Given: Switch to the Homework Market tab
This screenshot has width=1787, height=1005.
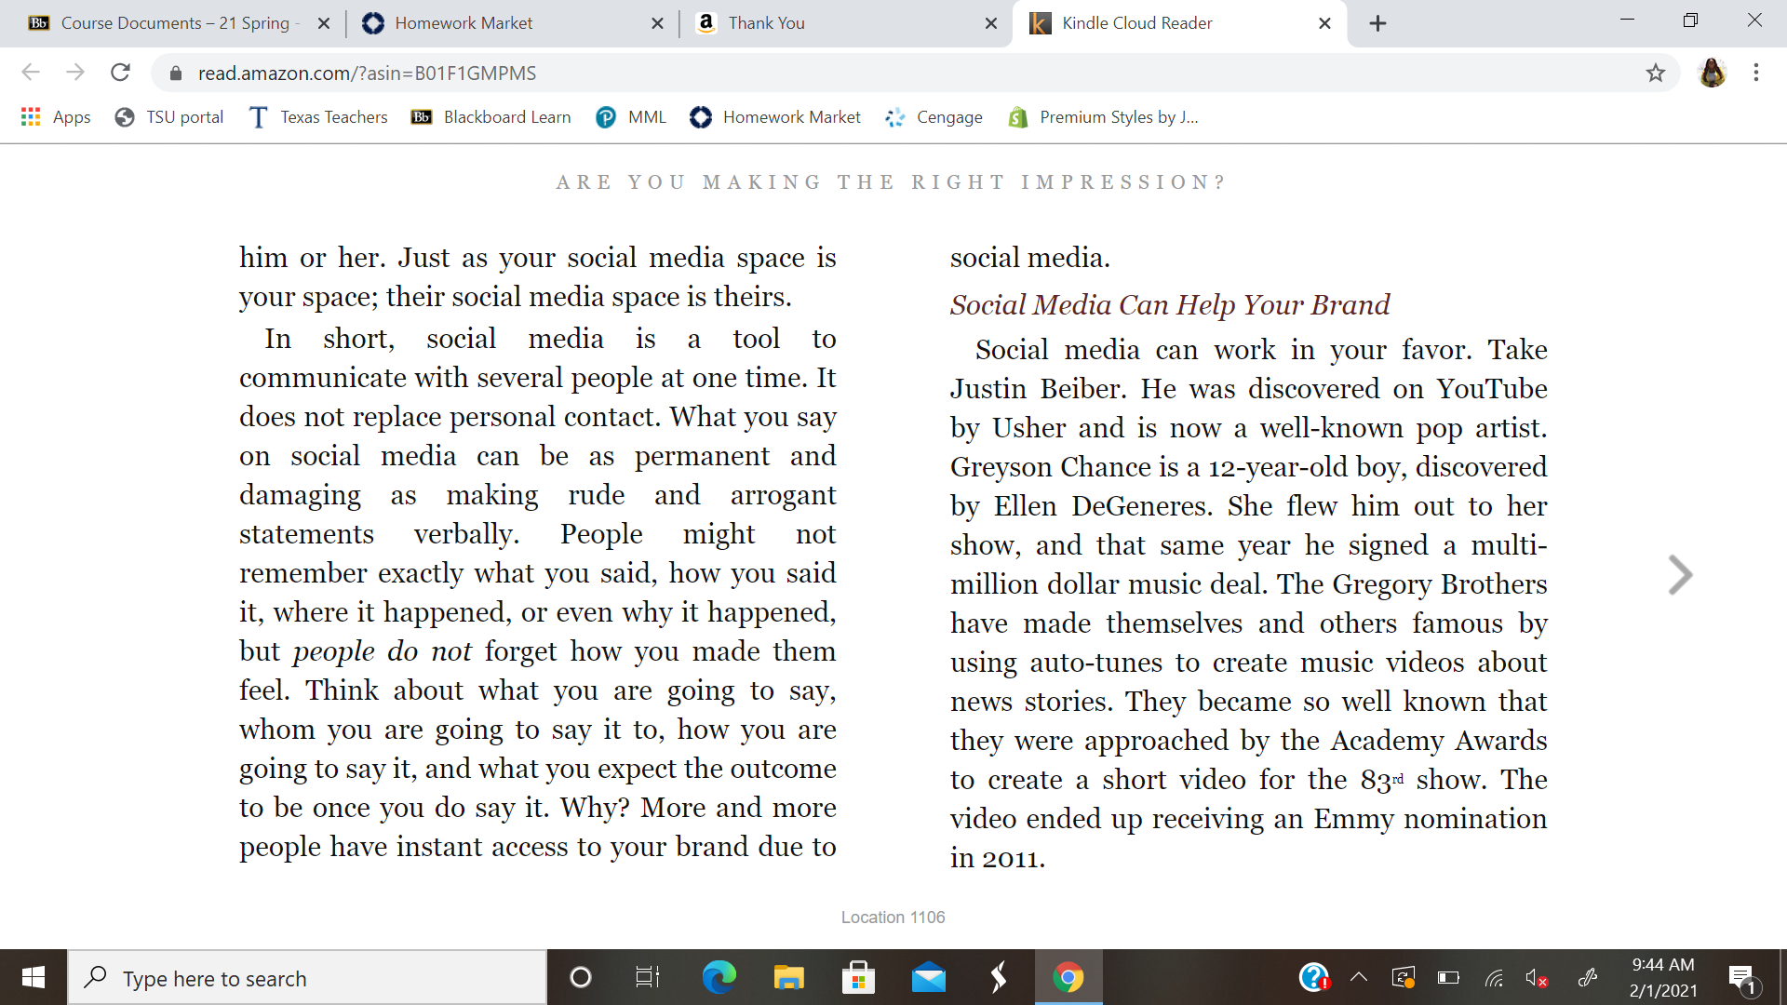Looking at the screenshot, I should pyautogui.click(x=464, y=23).
